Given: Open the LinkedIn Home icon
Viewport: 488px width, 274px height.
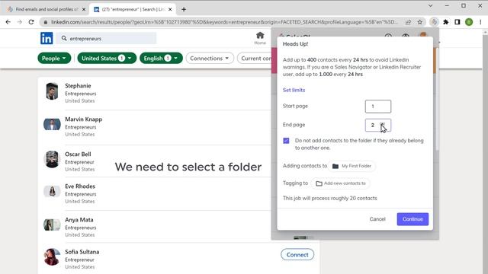Looking at the screenshot, I should [x=260, y=38].
